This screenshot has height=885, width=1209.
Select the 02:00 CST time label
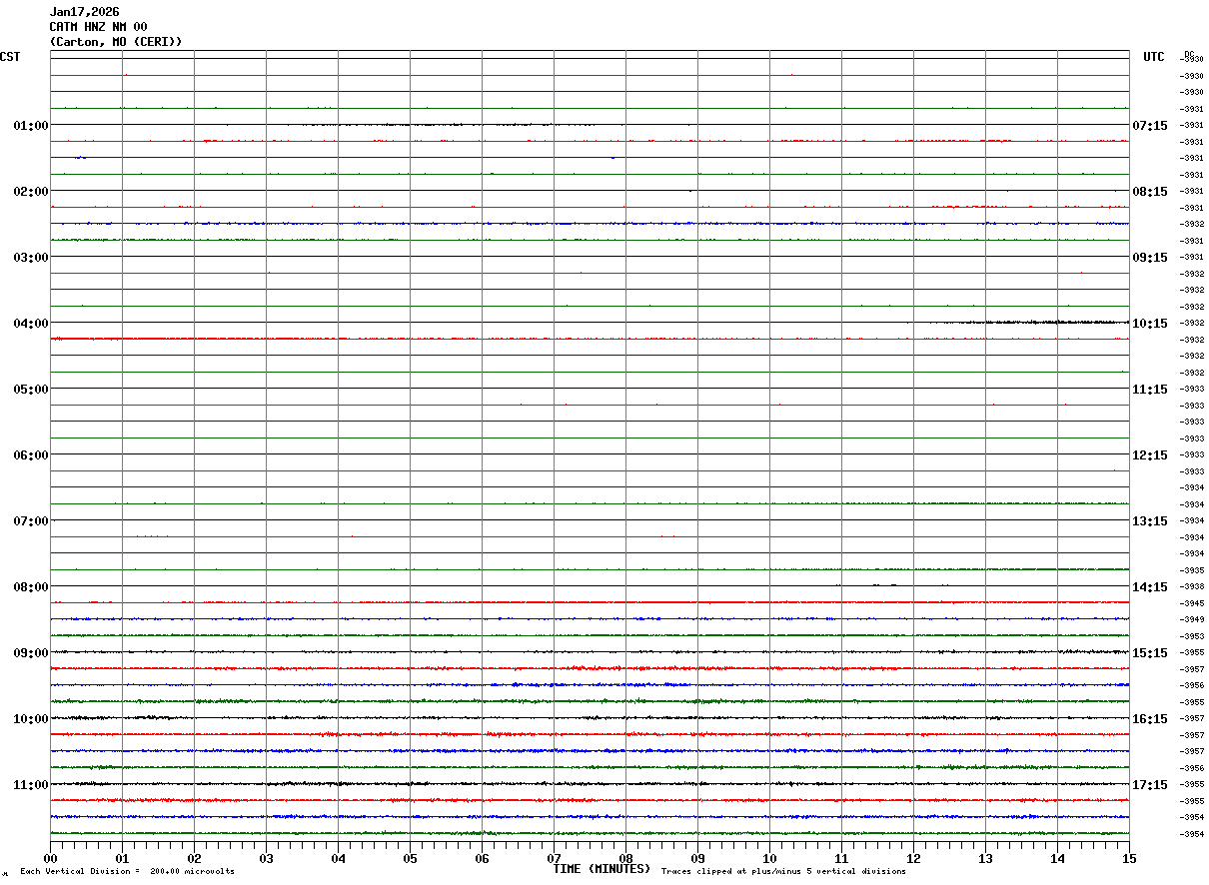(x=31, y=192)
